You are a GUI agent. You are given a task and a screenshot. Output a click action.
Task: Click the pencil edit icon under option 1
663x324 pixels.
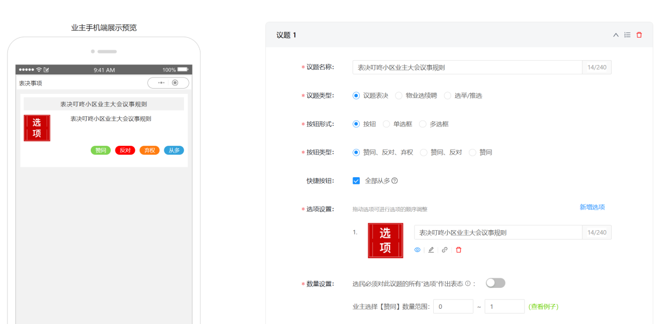(431, 250)
